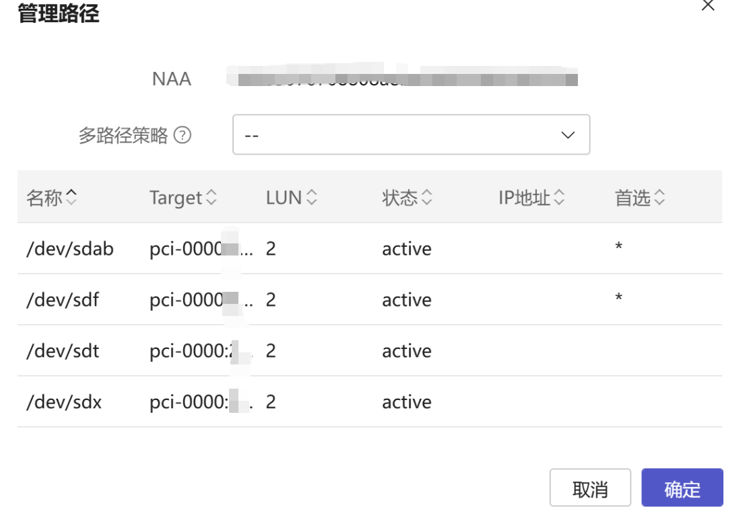Close the 管理路径 dialog with X
The image size is (753, 511).
pyautogui.click(x=708, y=6)
